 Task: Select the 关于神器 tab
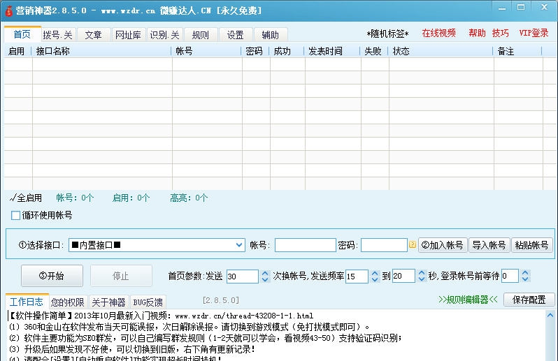pyautogui.click(x=108, y=302)
